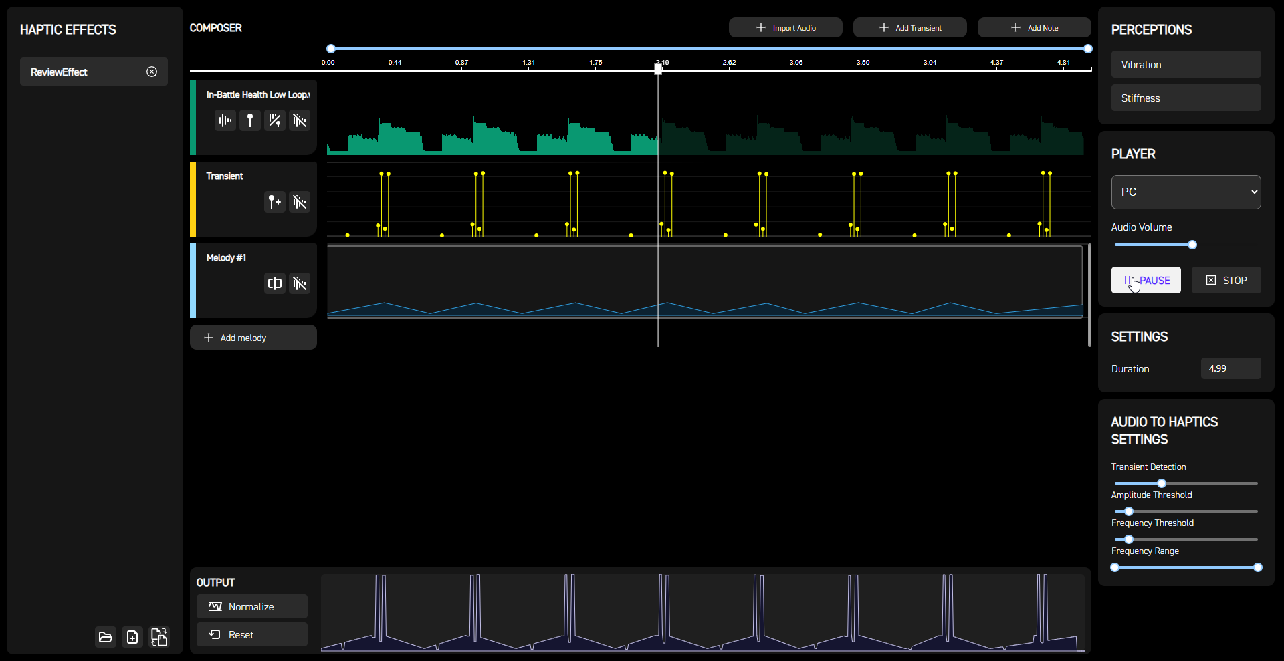Select the Stiffness perception

click(x=1185, y=98)
